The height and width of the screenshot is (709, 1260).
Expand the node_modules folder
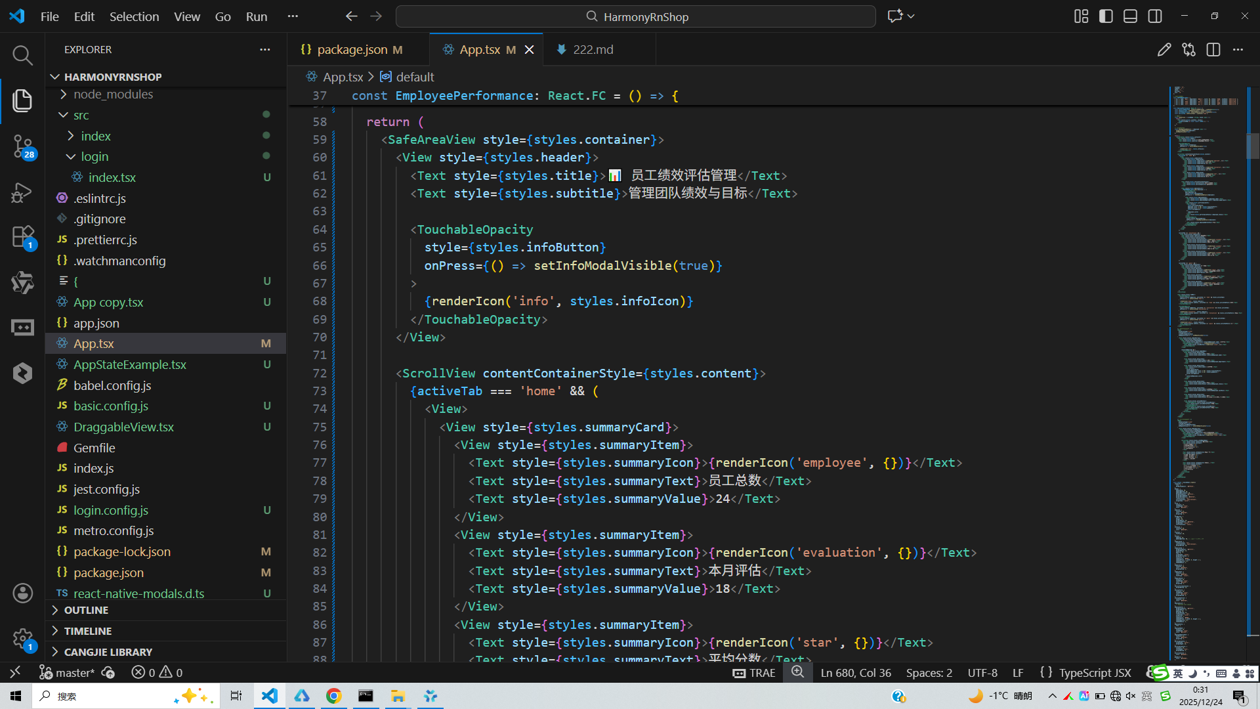click(113, 95)
